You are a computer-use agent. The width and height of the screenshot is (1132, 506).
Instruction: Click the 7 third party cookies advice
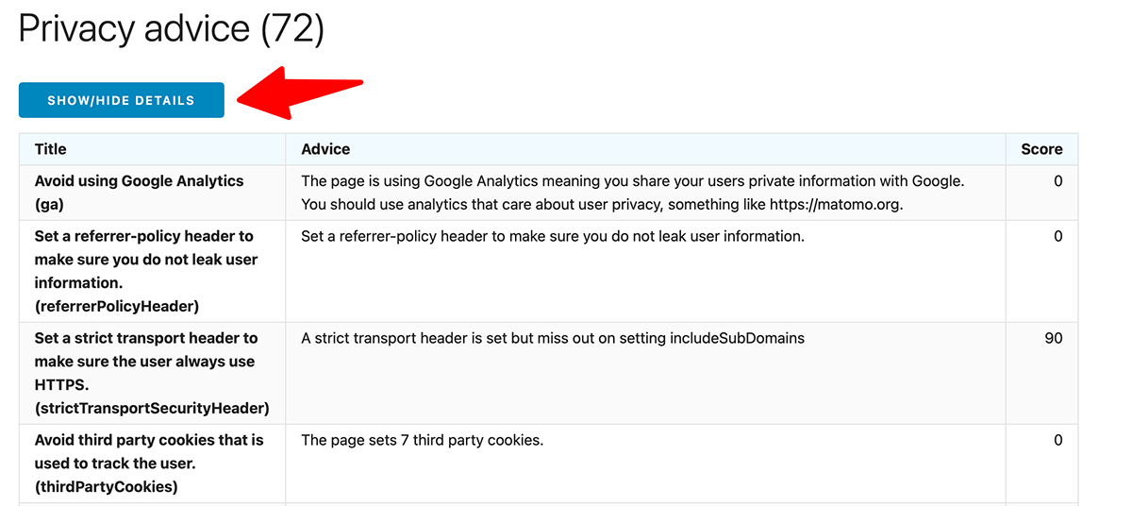click(x=423, y=440)
